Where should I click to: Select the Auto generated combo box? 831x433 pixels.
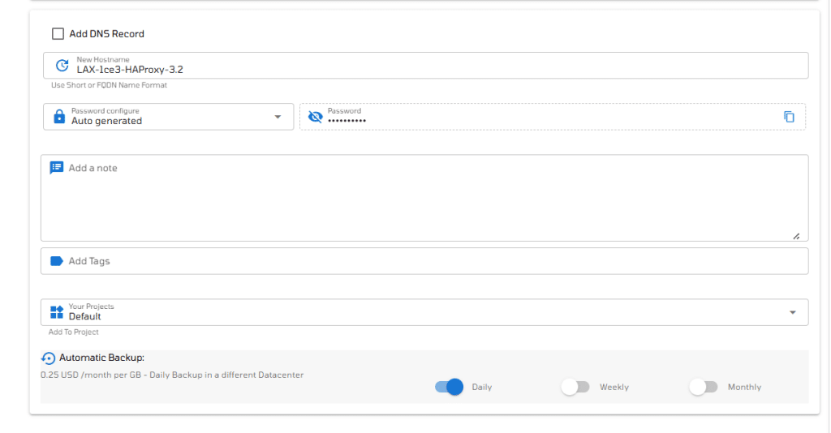[169, 117]
